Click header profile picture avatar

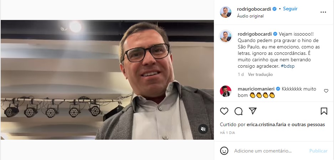[x=226, y=12]
